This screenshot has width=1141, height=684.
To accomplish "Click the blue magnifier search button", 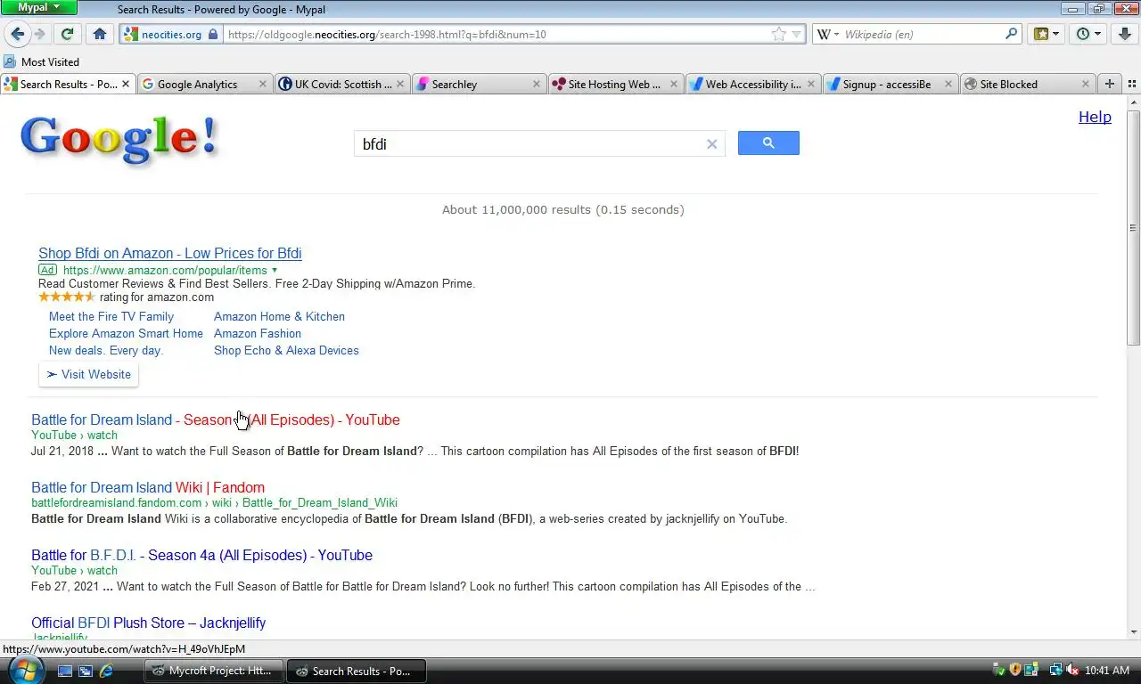I will (x=768, y=143).
